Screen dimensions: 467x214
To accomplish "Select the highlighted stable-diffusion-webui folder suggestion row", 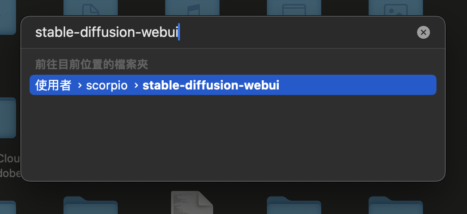I will 233,85.
